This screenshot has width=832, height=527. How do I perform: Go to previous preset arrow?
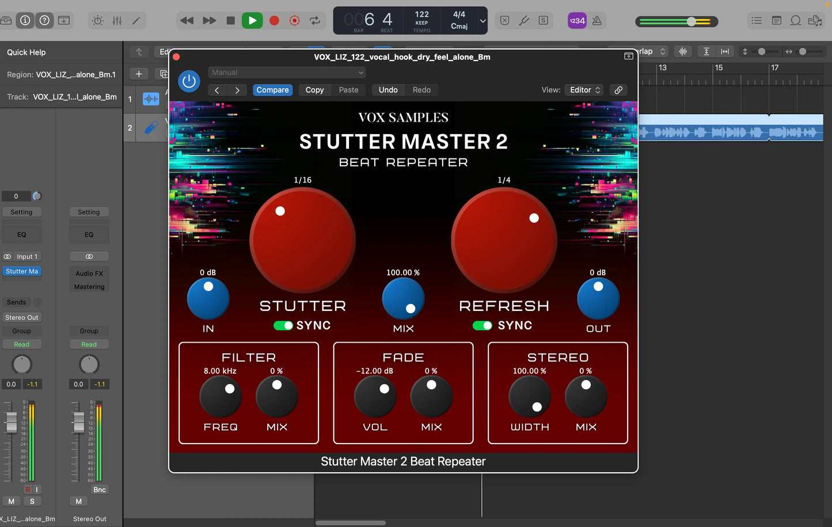(217, 90)
